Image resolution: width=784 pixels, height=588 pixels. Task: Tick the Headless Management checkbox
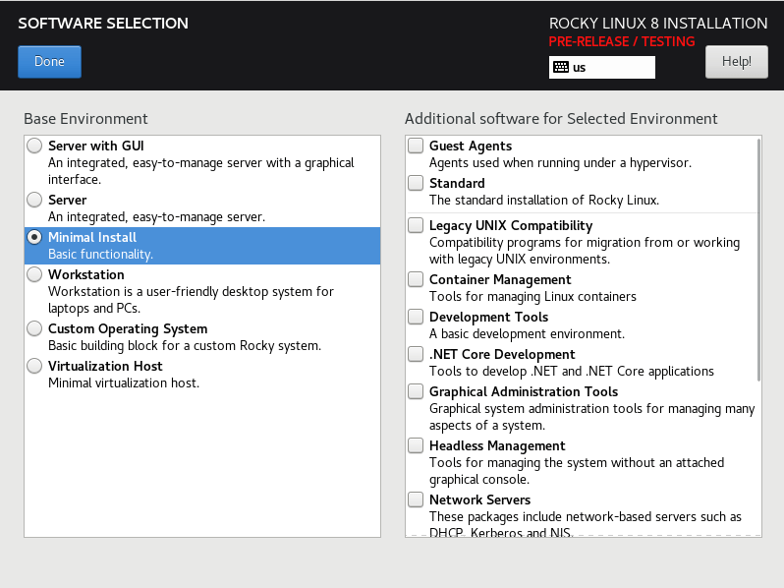pyautogui.click(x=416, y=445)
